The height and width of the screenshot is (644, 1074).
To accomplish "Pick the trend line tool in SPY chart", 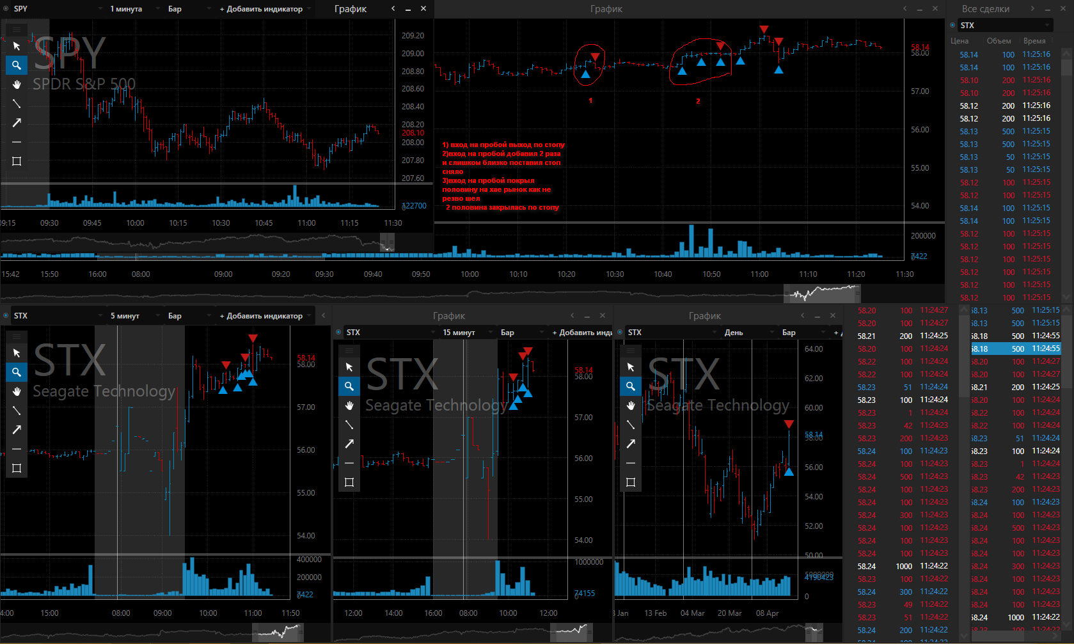I will pos(17,104).
